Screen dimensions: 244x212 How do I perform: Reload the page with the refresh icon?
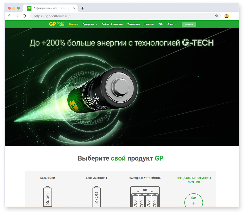point(24,16)
